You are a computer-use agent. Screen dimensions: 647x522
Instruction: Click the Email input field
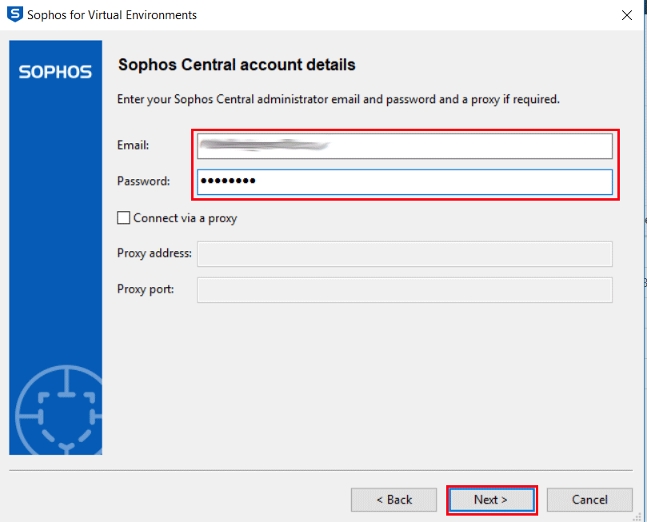(405, 146)
